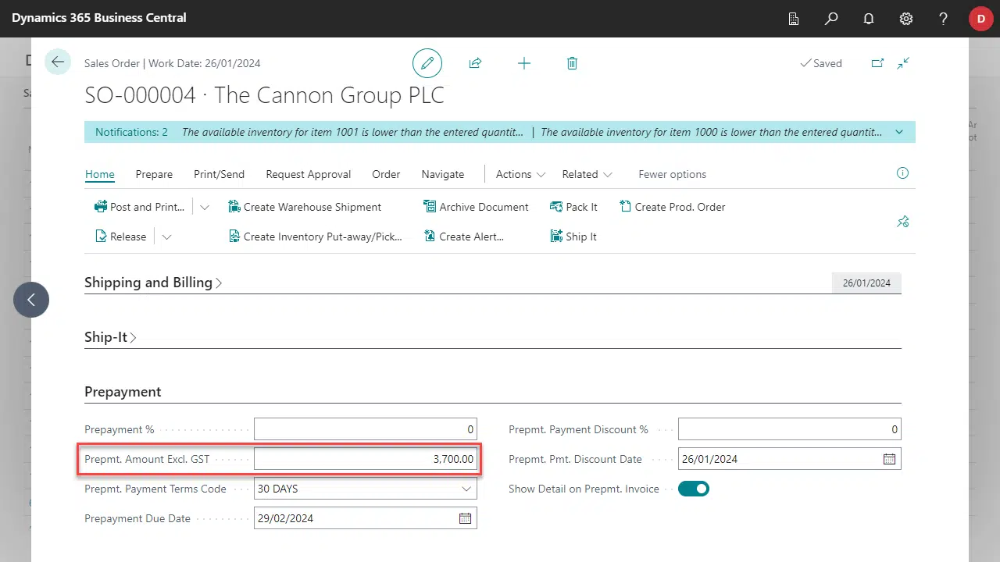The height and width of the screenshot is (562, 1000).
Task: Click the Sales Order work date caption
Action: point(173,63)
